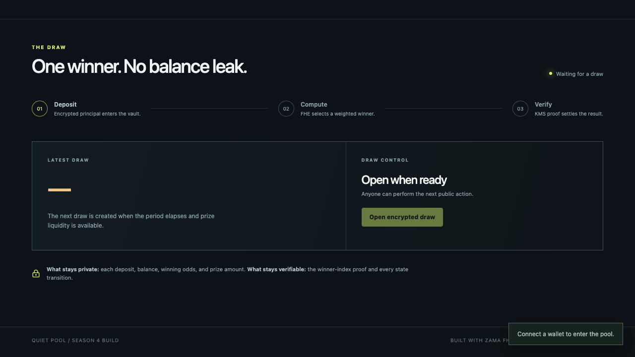Image resolution: width=635 pixels, height=357 pixels.
Task: Click the lock icon beside privacy note
Action: pyautogui.click(x=36, y=273)
